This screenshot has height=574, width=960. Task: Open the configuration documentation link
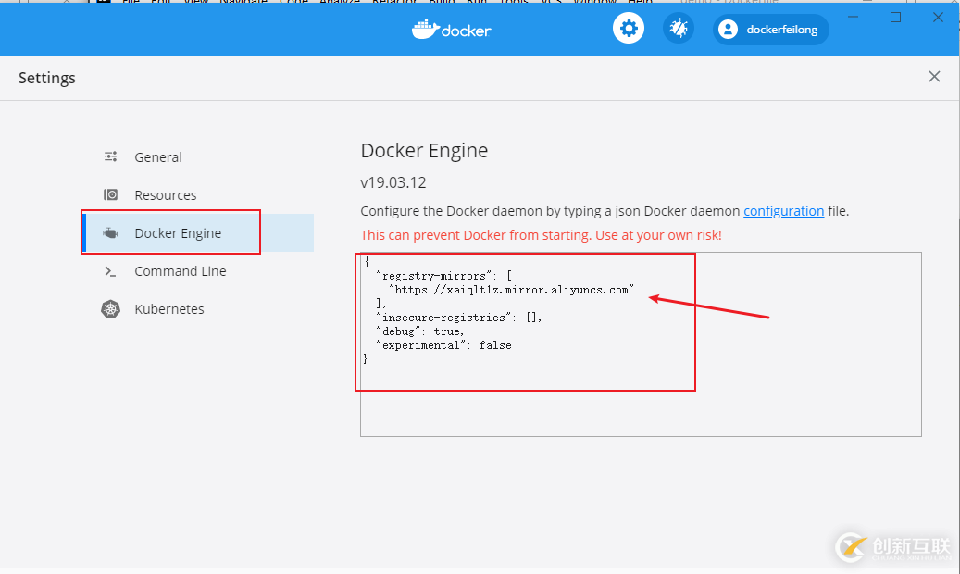tap(783, 210)
